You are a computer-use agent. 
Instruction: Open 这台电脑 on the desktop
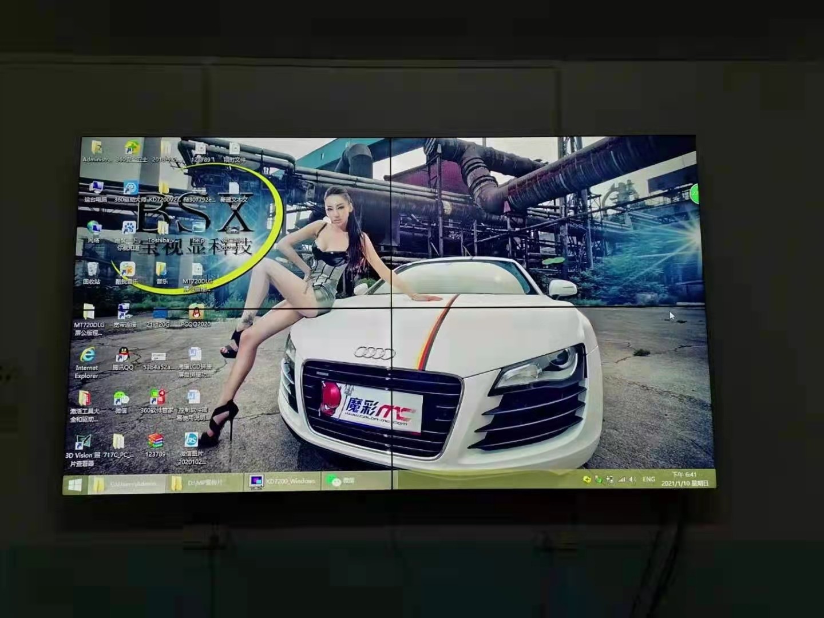click(96, 188)
